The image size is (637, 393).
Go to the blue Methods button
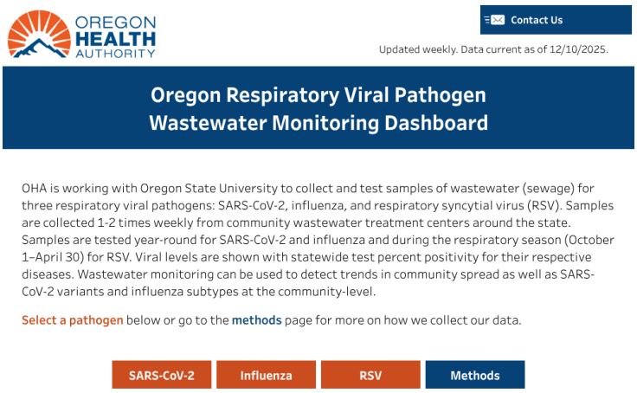(x=474, y=375)
